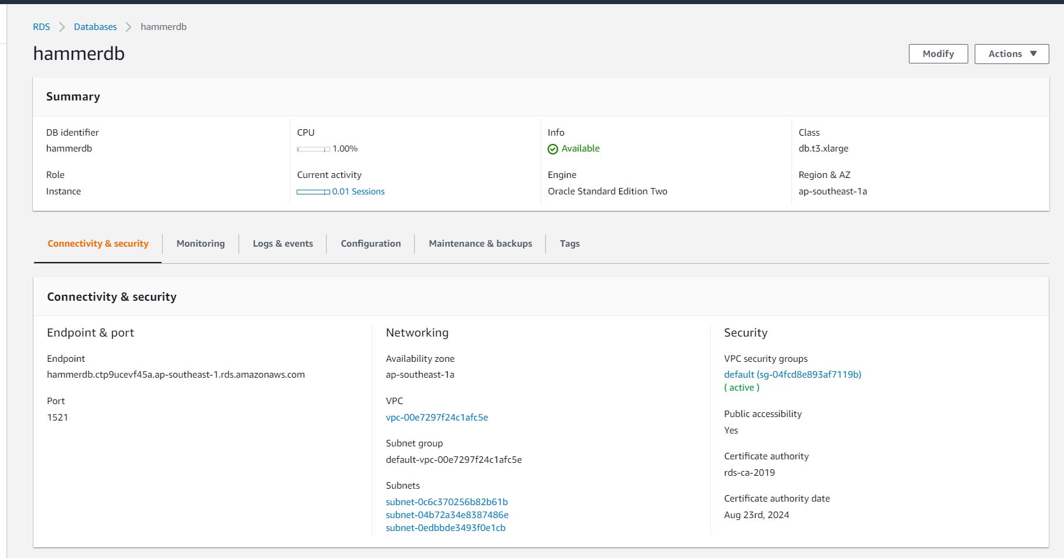Image resolution: width=1064 pixels, height=558 pixels.
Task: Open Maintenance & backups tab
Action: click(x=480, y=244)
